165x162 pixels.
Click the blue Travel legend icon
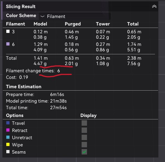[x=8, y=123]
